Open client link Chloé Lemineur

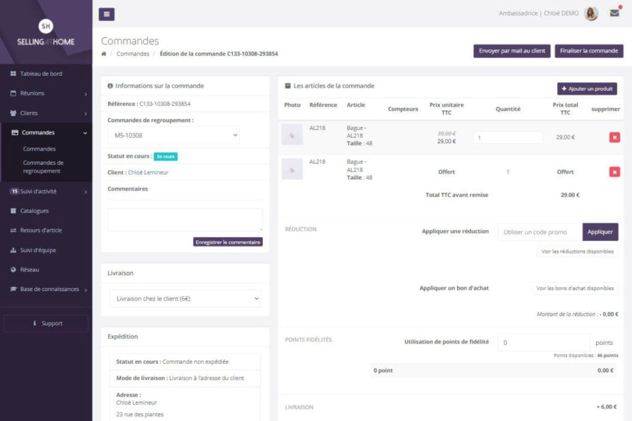click(148, 172)
